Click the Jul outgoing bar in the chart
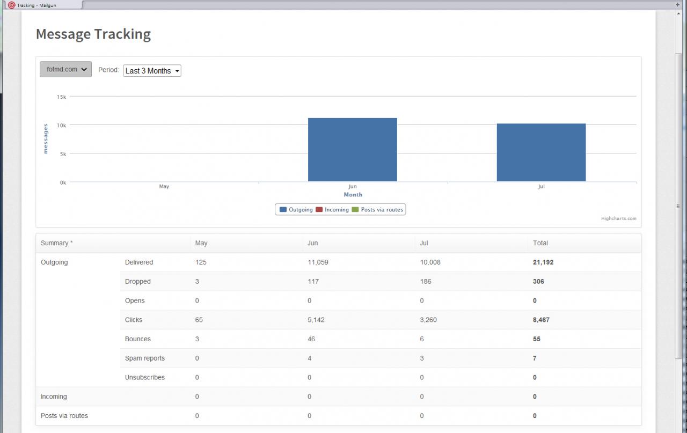687x433 pixels. click(x=541, y=152)
